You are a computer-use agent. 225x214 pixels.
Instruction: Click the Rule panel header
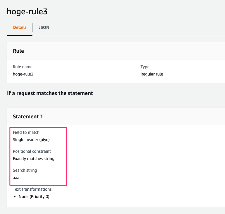pyautogui.click(x=18, y=51)
